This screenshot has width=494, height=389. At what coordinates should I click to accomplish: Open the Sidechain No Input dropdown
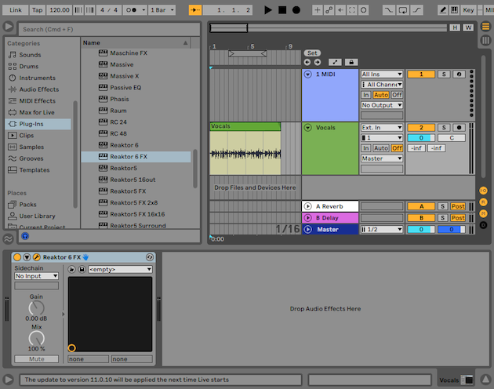[36, 276]
